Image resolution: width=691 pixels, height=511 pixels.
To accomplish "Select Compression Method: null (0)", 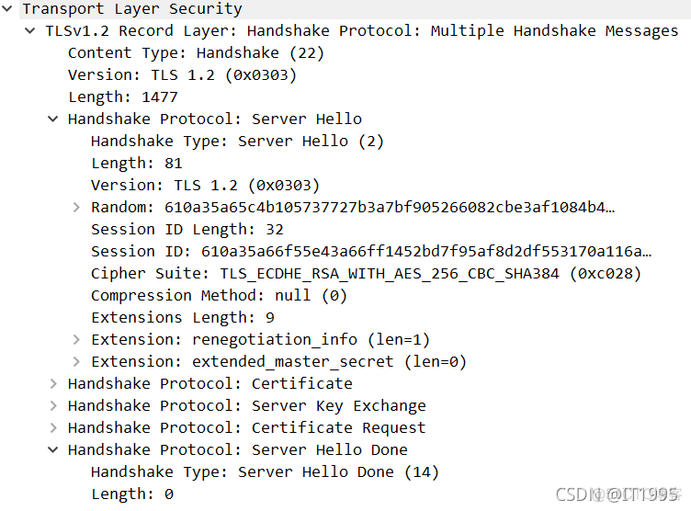I will (x=219, y=295).
